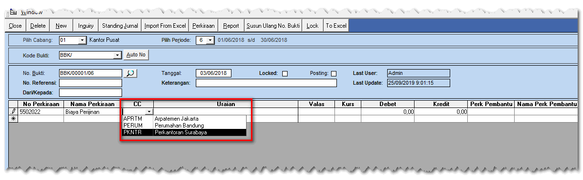583x180 pixels.
Task: Expand the Pilih Cabang dropdown
Action: point(82,40)
